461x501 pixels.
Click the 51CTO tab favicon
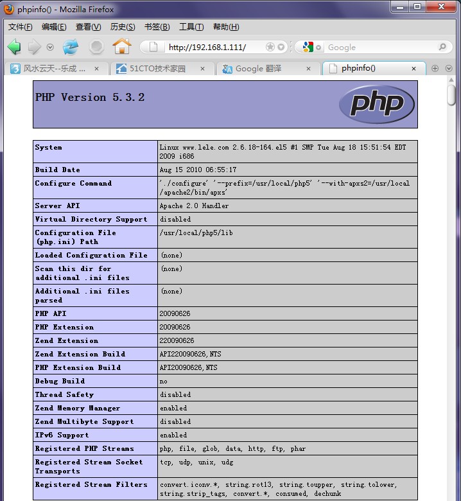tap(121, 69)
